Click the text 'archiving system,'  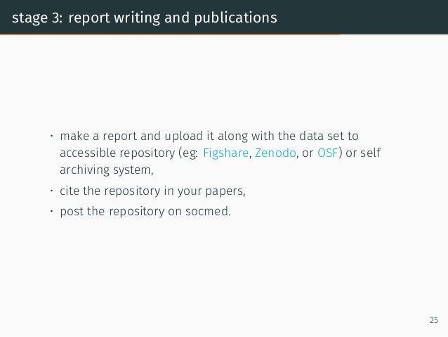[x=107, y=170]
